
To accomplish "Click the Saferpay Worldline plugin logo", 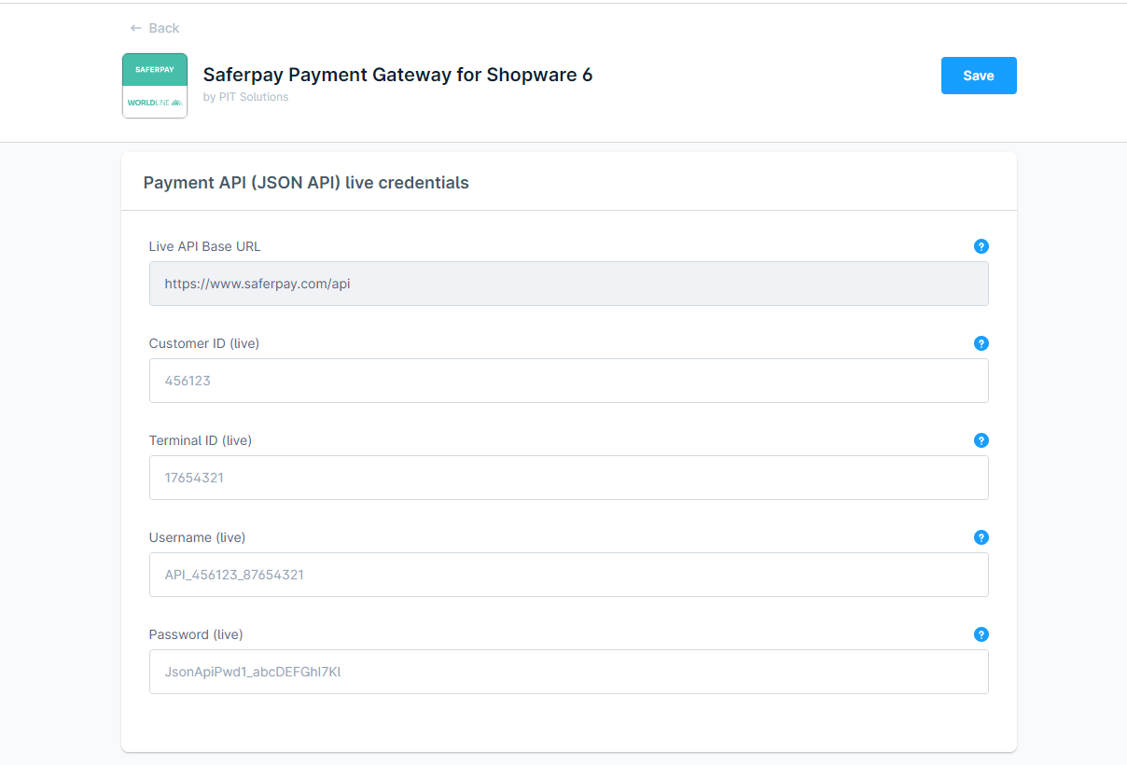I will [x=155, y=86].
